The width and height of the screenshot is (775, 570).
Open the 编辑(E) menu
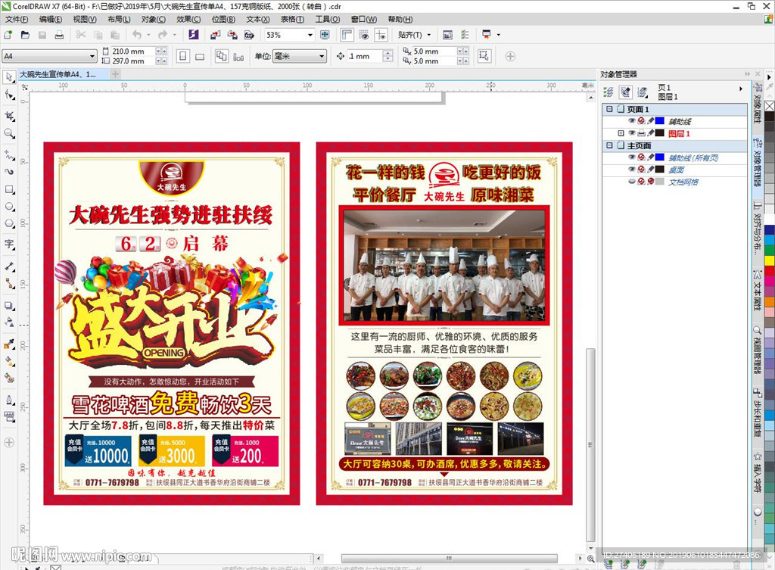(51, 19)
